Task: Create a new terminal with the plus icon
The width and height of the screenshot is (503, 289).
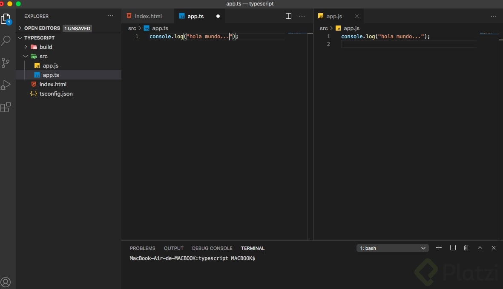Action: coord(439,248)
